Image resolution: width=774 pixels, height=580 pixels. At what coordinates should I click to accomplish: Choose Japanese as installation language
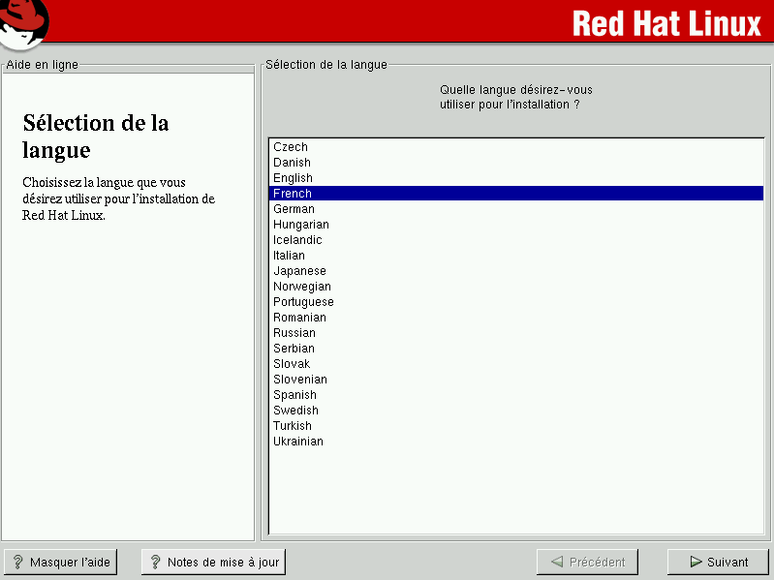click(x=299, y=271)
